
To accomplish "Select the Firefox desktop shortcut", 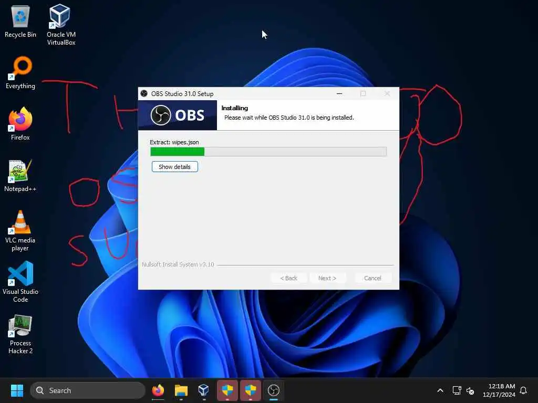I will (20, 124).
